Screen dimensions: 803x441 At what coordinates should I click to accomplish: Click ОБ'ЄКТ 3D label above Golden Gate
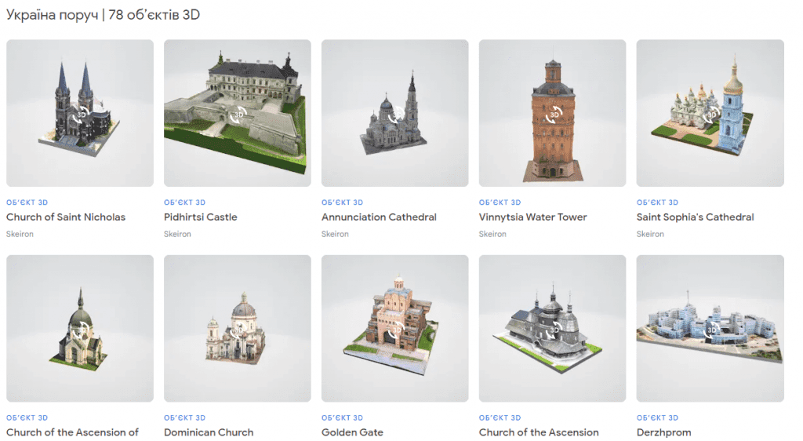coord(342,418)
